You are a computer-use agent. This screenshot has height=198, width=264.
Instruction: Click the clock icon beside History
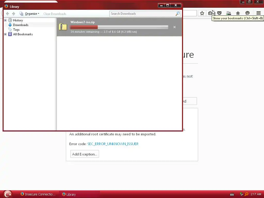click(10, 20)
